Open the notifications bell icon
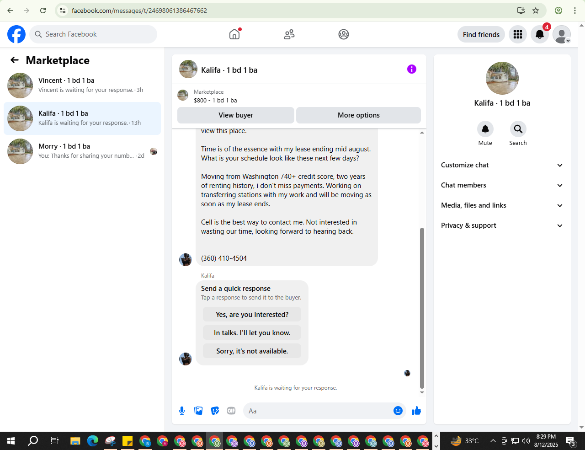585x450 pixels. click(540, 34)
